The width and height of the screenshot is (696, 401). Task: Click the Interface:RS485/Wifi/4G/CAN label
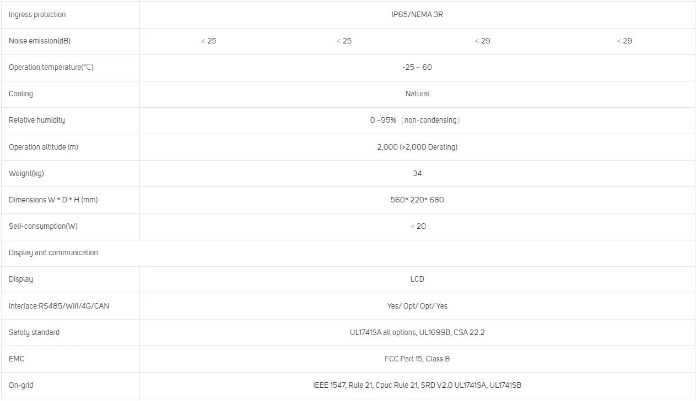(59, 306)
